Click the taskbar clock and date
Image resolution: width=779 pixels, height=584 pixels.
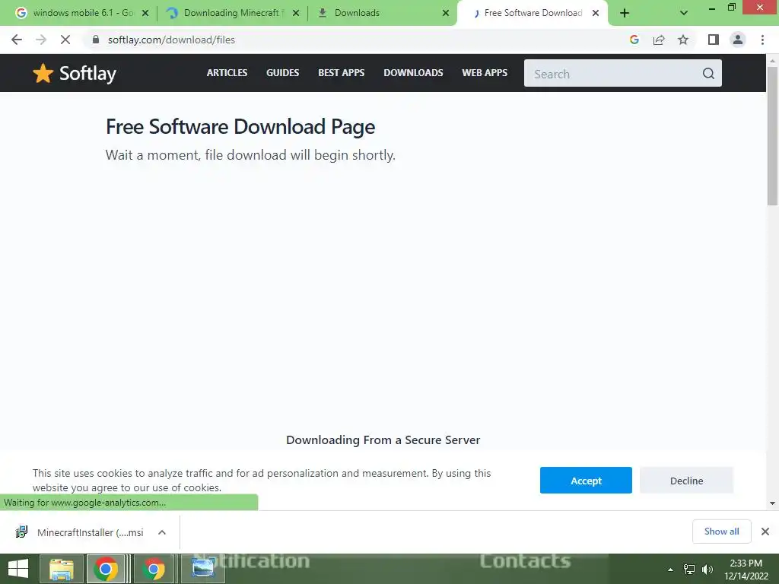pyautogui.click(x=746, y=570)
